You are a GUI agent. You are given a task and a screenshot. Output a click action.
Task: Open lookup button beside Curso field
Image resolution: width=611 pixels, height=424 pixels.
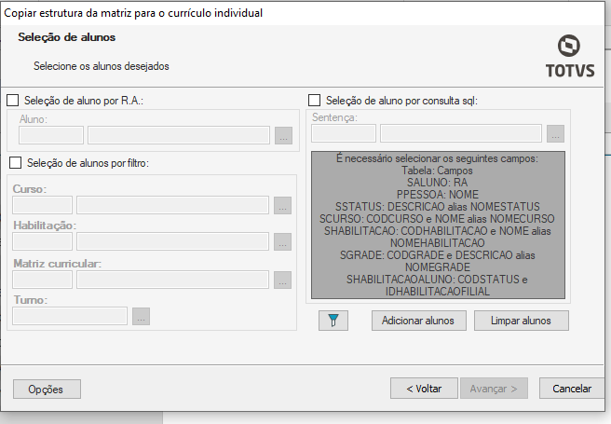[x=283, y=205]
